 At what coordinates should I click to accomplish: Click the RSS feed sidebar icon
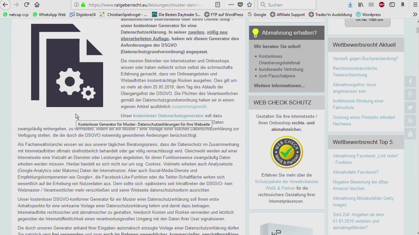(x=410, y=121)
